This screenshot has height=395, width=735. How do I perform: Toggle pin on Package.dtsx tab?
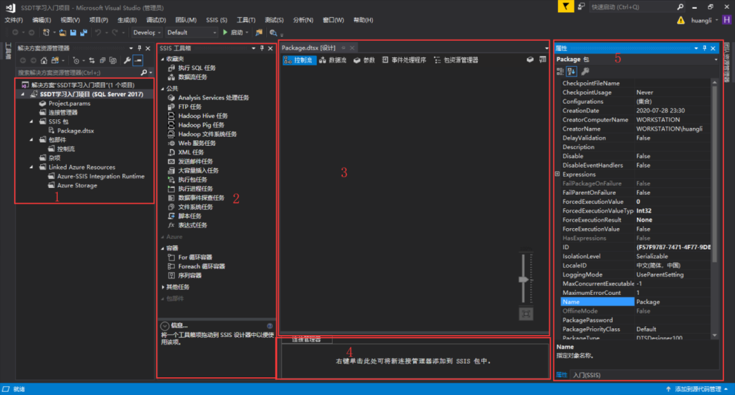point(344,48)
